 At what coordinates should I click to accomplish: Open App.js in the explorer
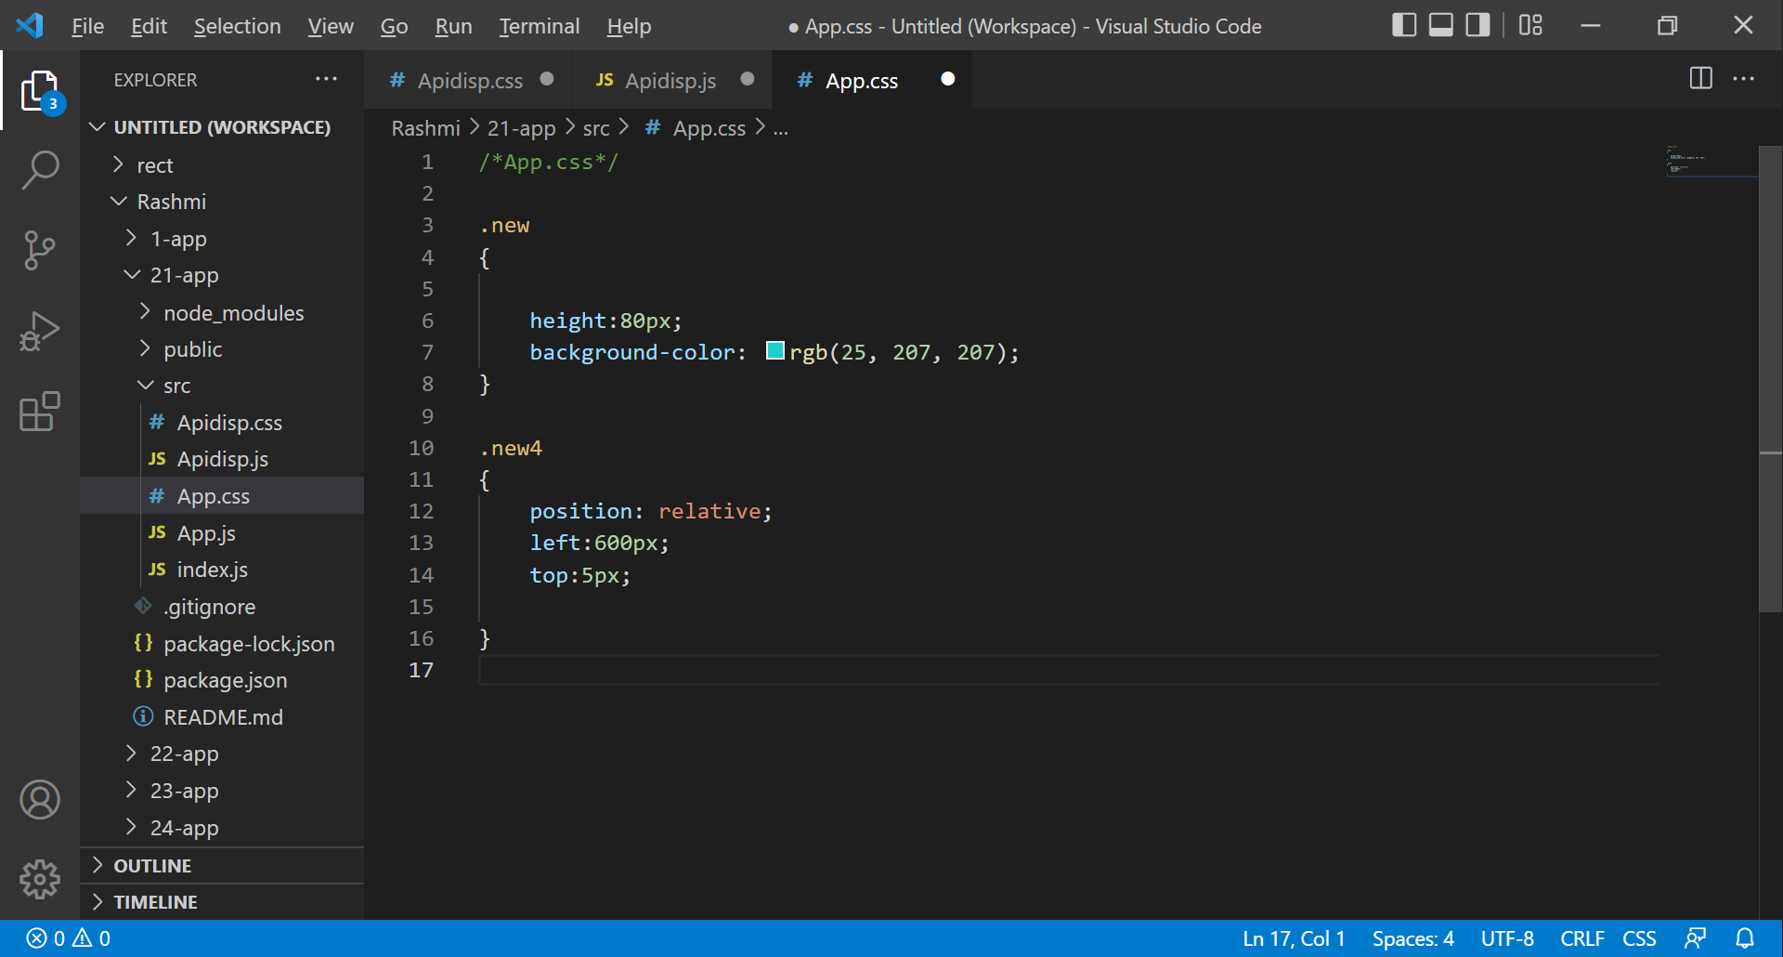(206, 533)
